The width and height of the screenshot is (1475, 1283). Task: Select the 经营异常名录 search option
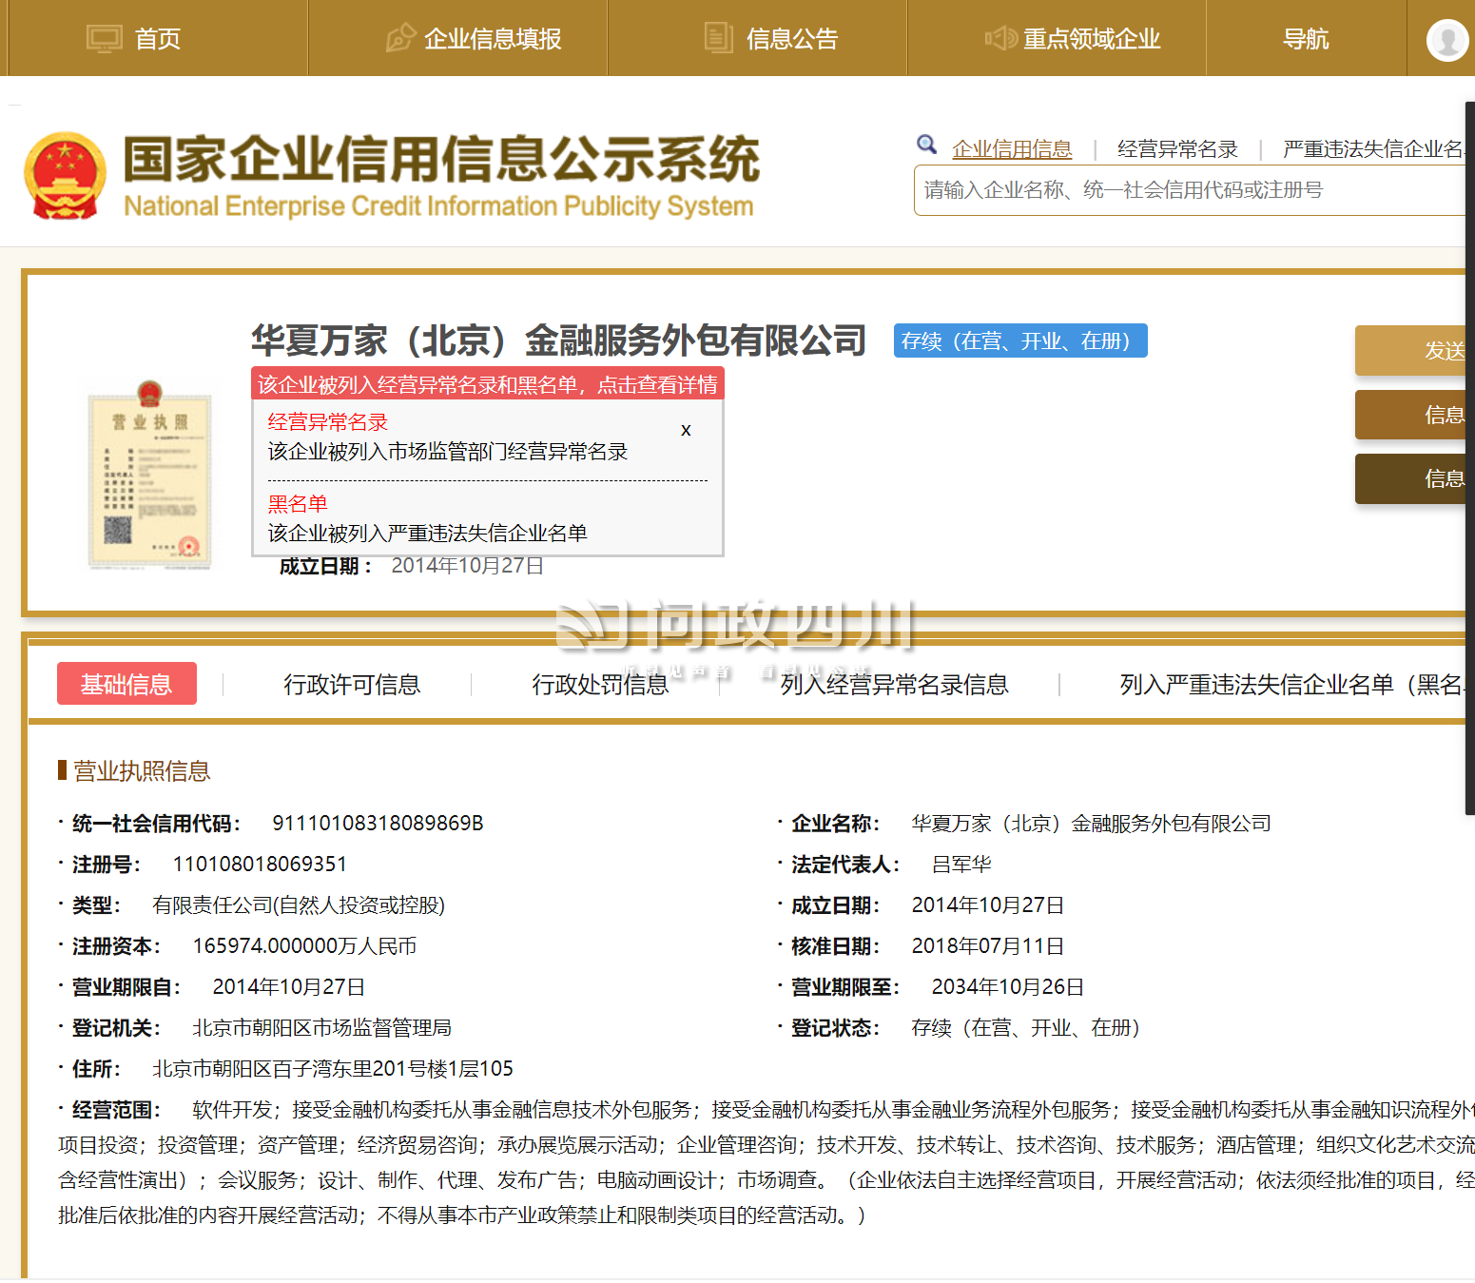point(1177,149)
